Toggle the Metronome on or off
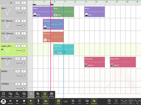141x105 pixels. point(45,94)
